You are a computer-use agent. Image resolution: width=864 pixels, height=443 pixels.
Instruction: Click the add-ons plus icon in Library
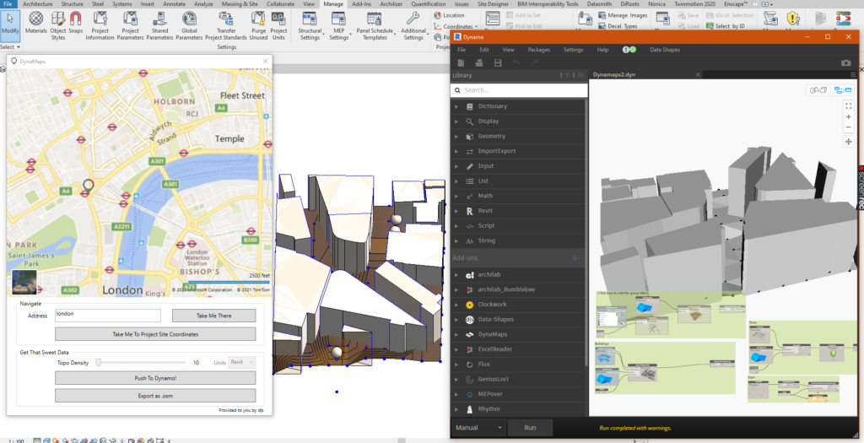click(x=575, y=258)
